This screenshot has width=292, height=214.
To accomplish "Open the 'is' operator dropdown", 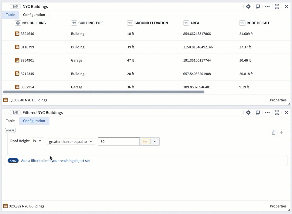I will 37,141.
